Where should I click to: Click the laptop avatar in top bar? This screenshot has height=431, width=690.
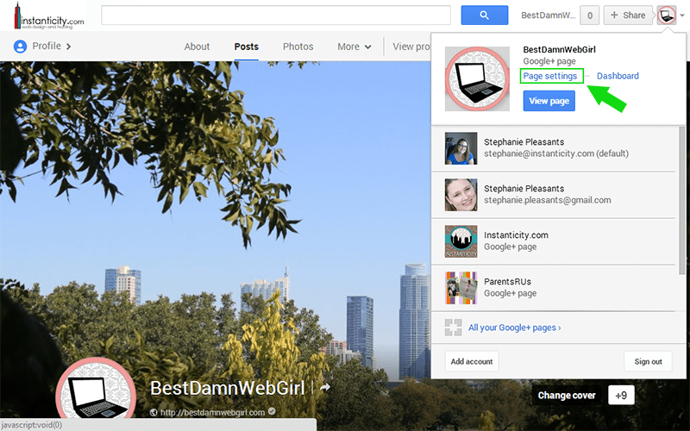click(x=667, y=16)
